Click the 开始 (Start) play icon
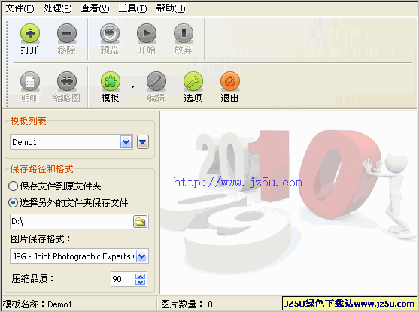419x312 pixels. pyautogui.click(x=147, y=33)
